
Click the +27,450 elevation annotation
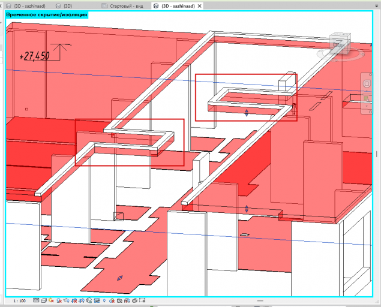[x=35, y=56]
